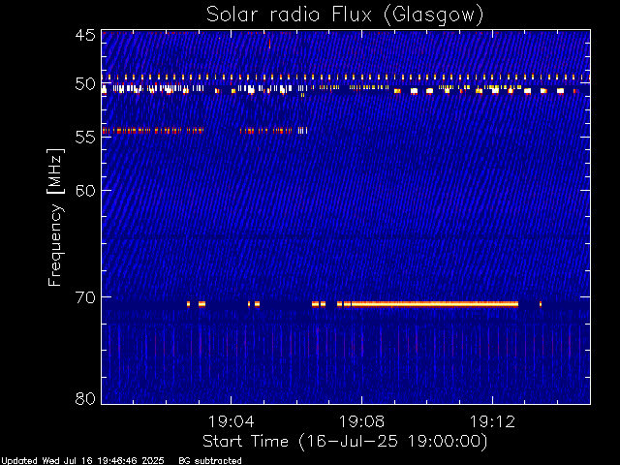Screen dimensions: 620x465
Task: Click the 80 frequency tick label
Action: 85,398
